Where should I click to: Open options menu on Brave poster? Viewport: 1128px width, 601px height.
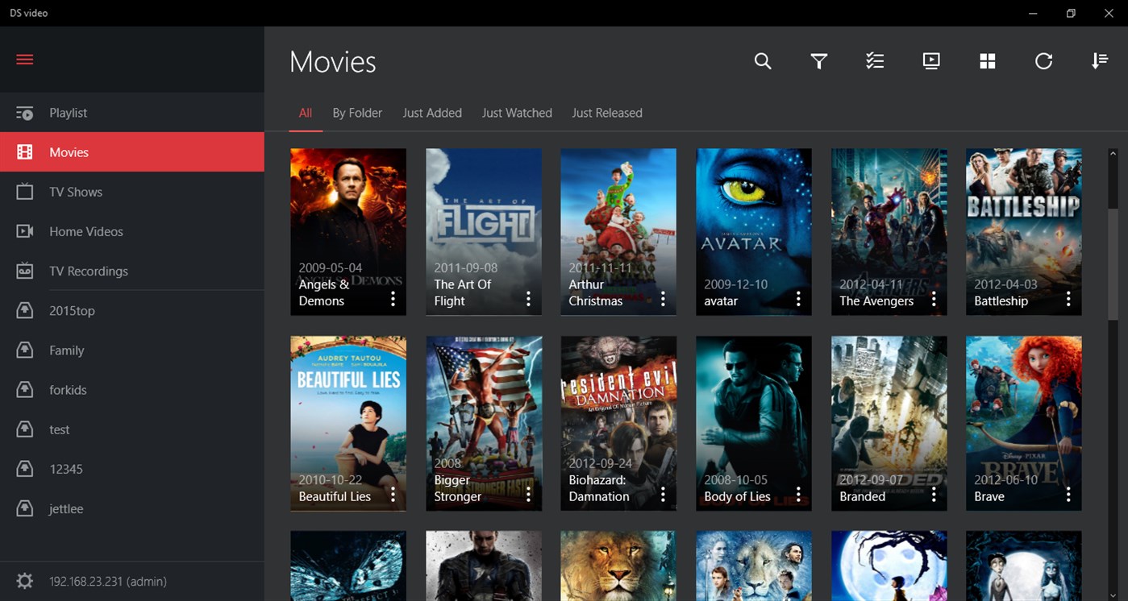(x=1068, y=493)
